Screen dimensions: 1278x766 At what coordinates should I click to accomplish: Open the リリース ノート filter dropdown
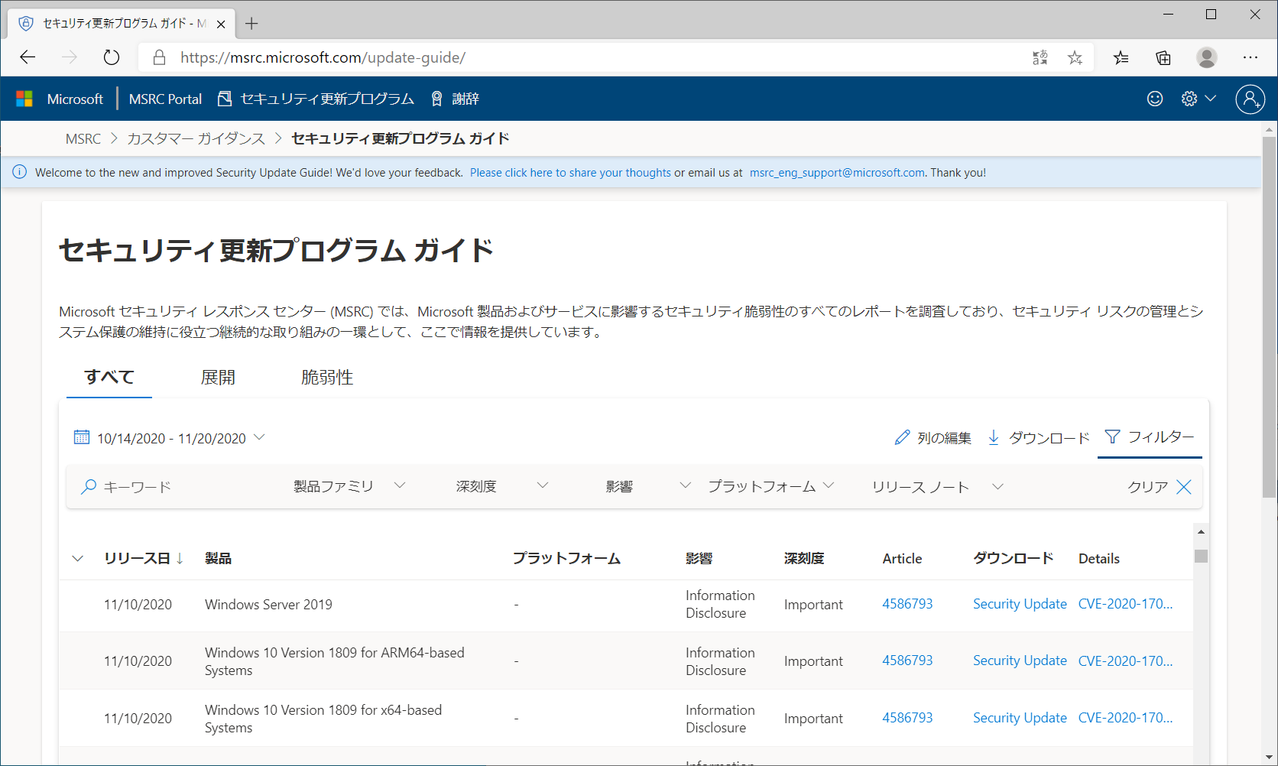point(997,486)
